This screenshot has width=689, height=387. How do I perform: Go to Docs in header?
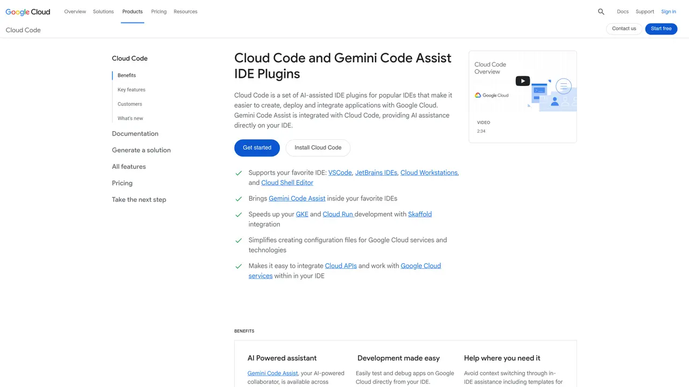coord(623,11)
